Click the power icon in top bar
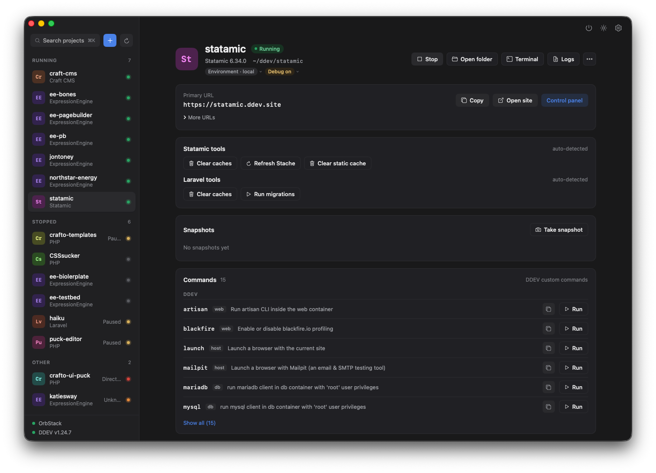Image resolution: width=656 pixels, height=473 pixels. pyautogui.click(x=589, y=28)
